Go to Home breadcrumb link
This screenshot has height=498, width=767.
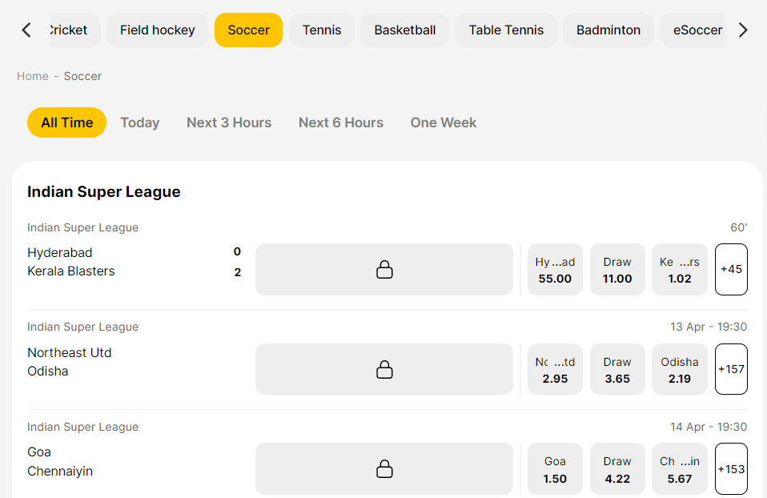(x=32, y=76)
